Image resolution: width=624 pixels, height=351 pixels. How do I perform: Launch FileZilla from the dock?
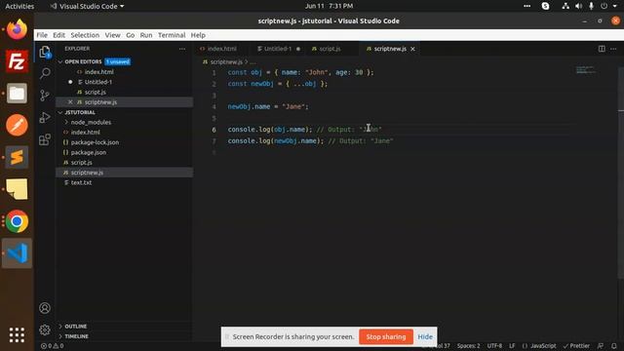coord(17,61)
